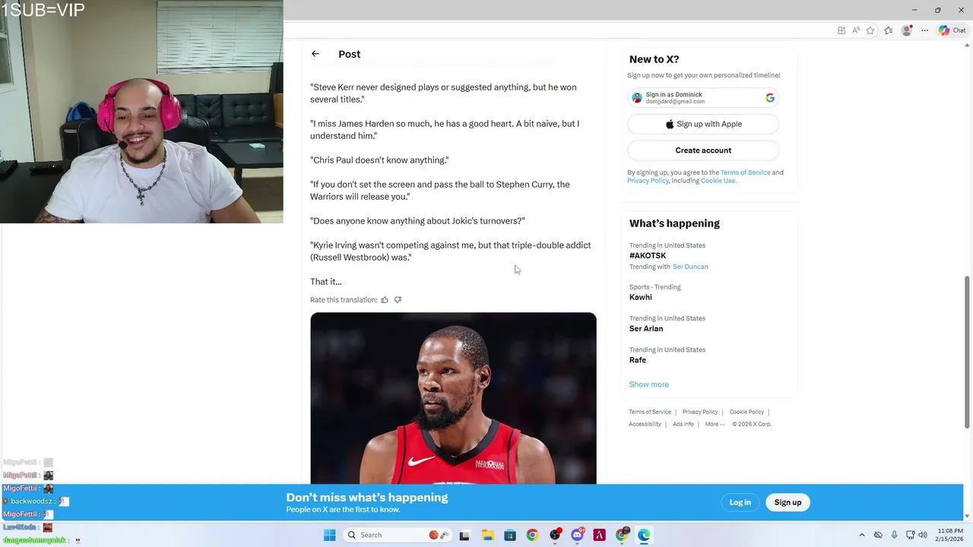Click "What's happening" heading
Image resolution: width=973 pixels, height=547 pixels.
click(x=674, y=223)
